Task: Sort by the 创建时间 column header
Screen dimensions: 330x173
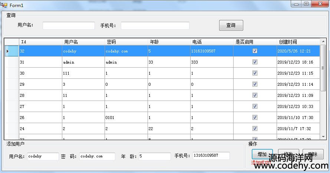Action: [298, 42]
